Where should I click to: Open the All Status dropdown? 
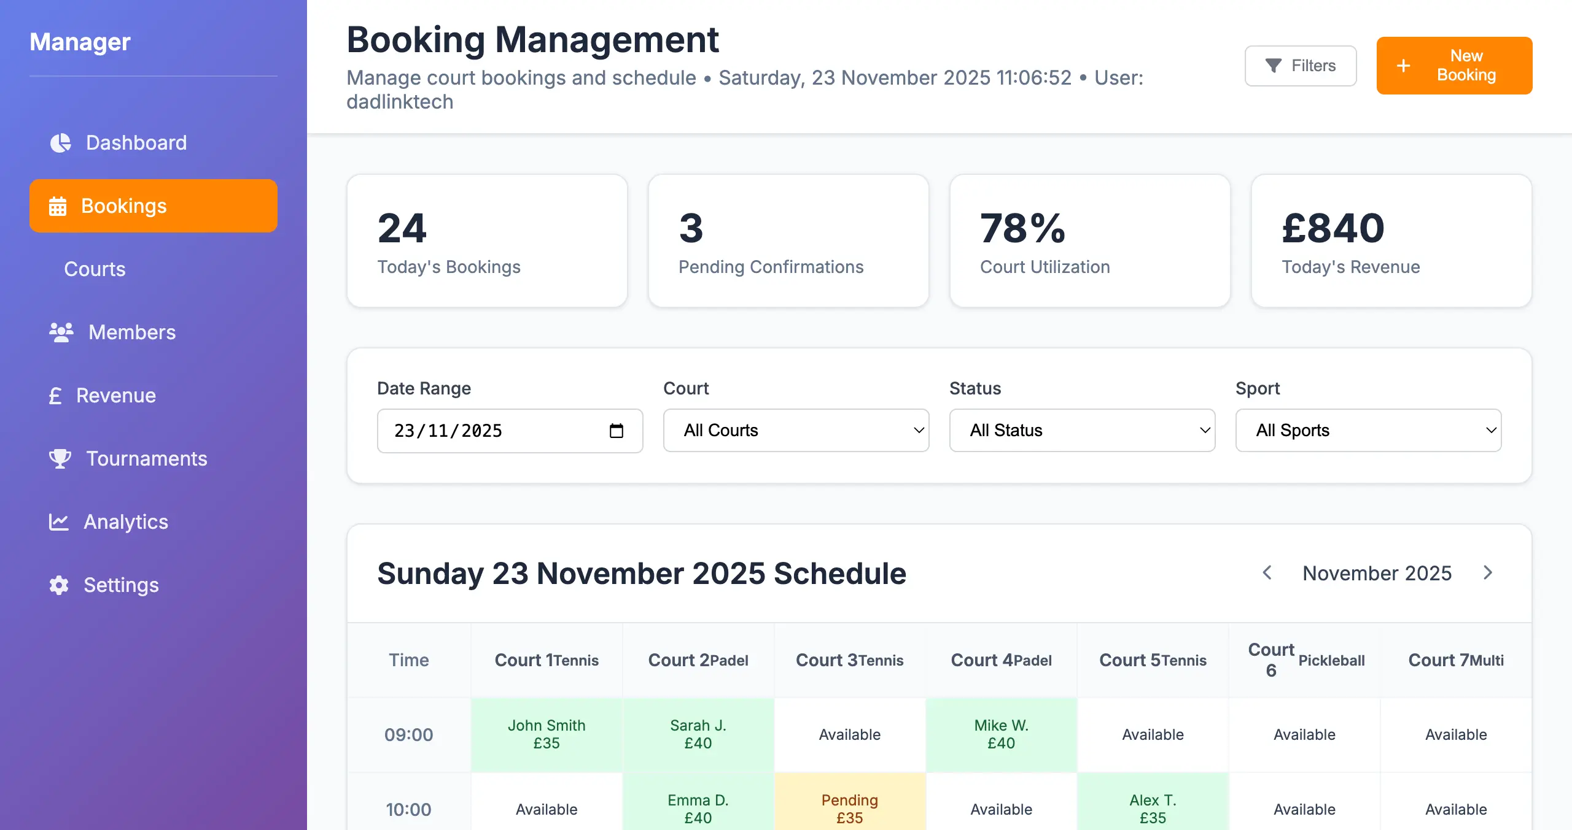click(x=1082, y=431)
